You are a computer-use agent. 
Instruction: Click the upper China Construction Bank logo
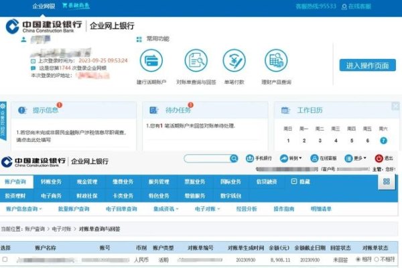pyautogui.click(x=44, y=26)
